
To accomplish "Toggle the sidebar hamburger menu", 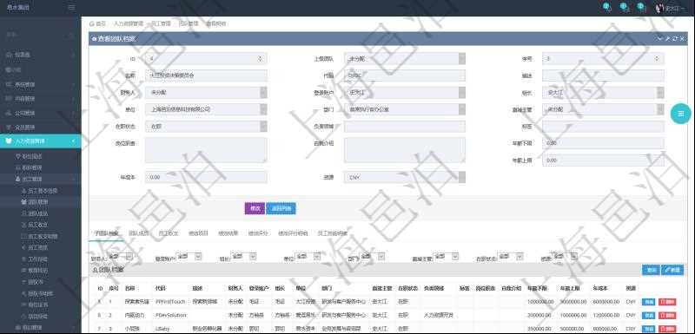I will (71, 8).
